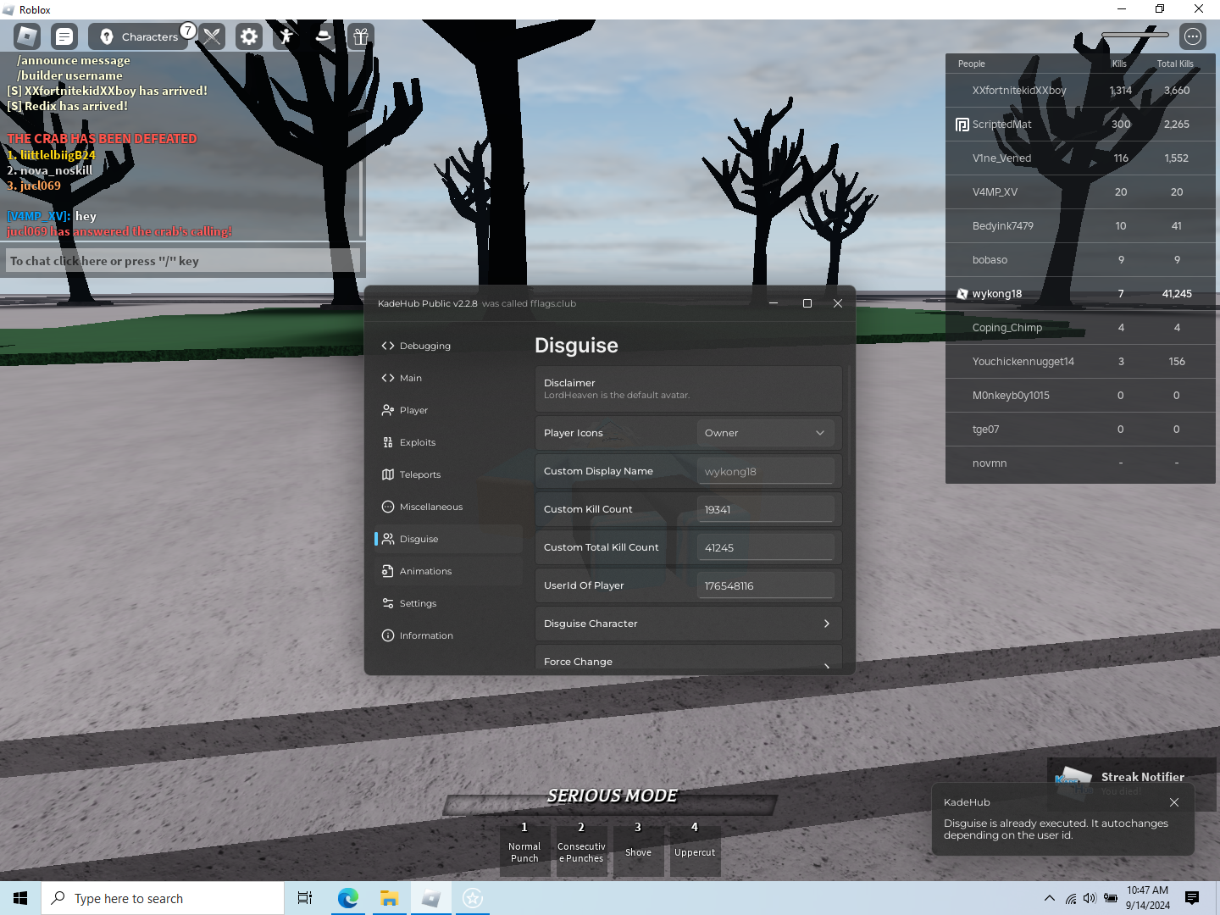Expand the Force Change row

coord(688,658)
